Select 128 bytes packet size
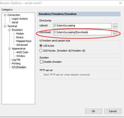This screenshot has height=118, width=124. click(41, 46)
